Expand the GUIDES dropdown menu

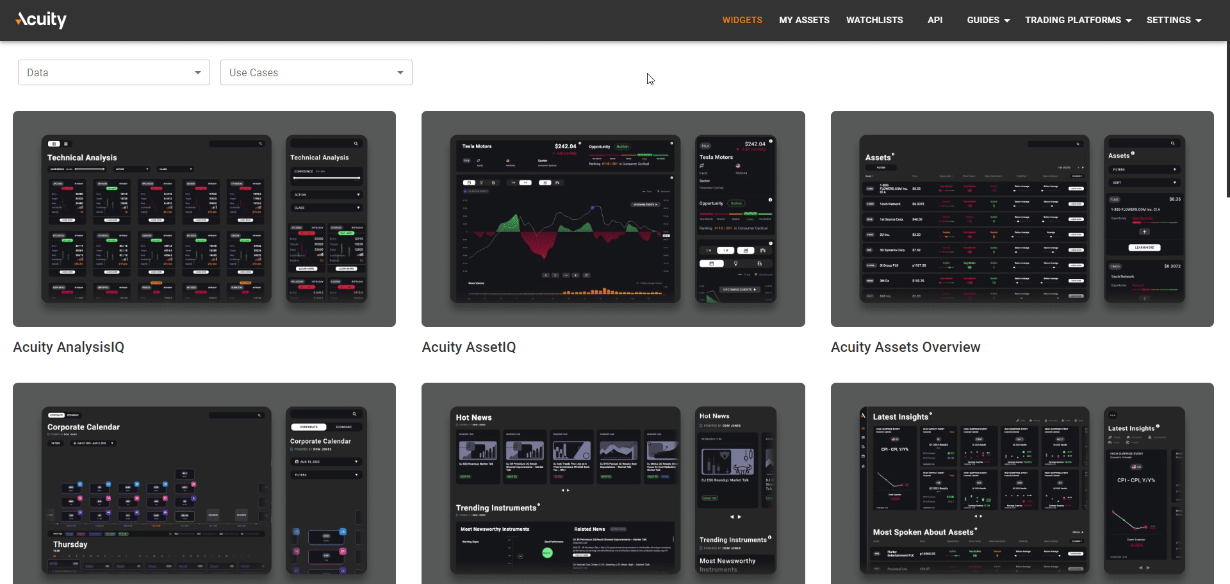click(x=988, y=20)
